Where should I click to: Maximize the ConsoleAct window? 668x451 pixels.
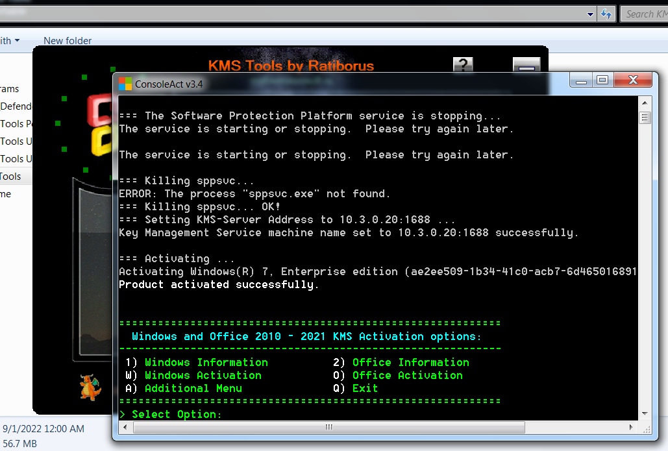(x=602, y=80)
